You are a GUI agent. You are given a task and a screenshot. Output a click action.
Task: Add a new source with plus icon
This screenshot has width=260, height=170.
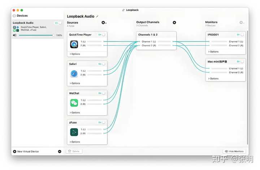point(103,22)
